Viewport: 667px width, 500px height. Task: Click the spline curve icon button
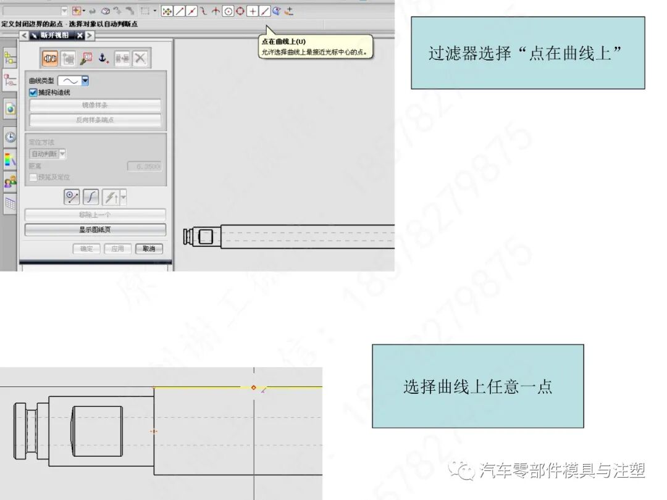91,198
